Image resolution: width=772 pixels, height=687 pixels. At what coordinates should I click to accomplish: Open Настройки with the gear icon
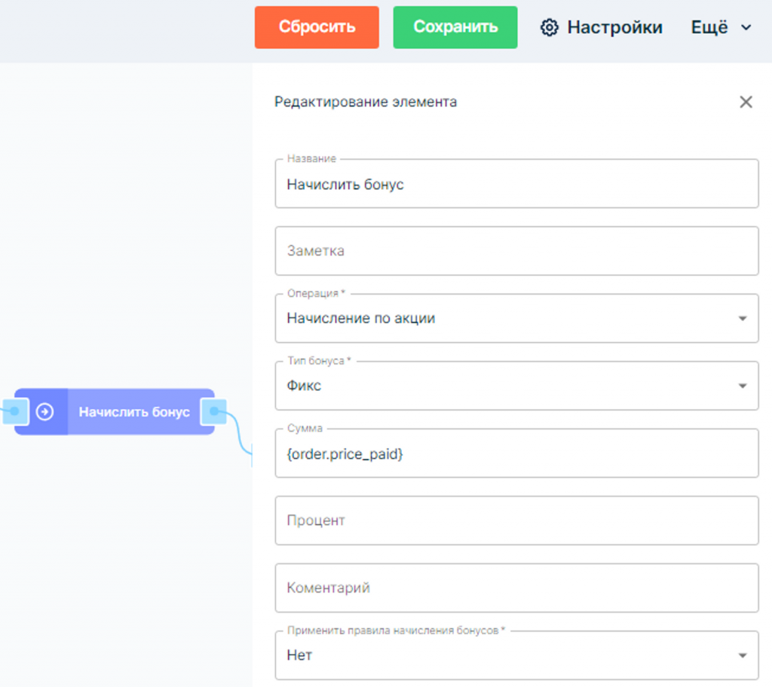[x=601, y=27]
